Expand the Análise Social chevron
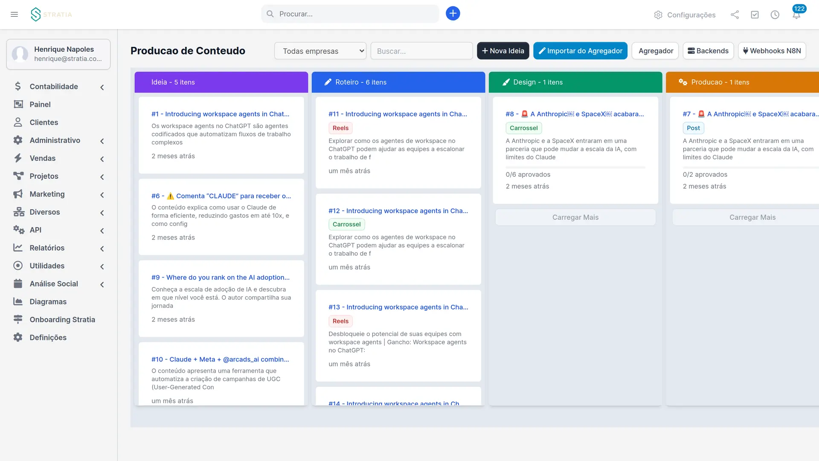Image resolution: width=819 pixels, height=461 pixels. coord(102,285)
